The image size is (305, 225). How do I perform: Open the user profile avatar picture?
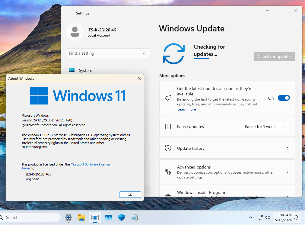click(75, 32)
